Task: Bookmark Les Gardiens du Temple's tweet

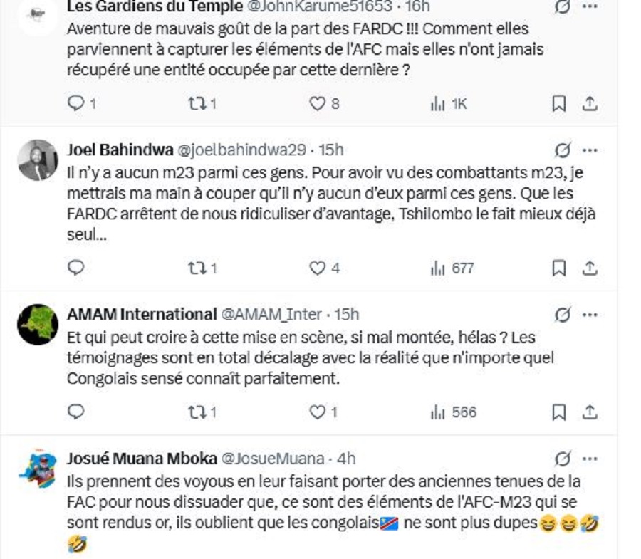Action: [x=559, y=104]
